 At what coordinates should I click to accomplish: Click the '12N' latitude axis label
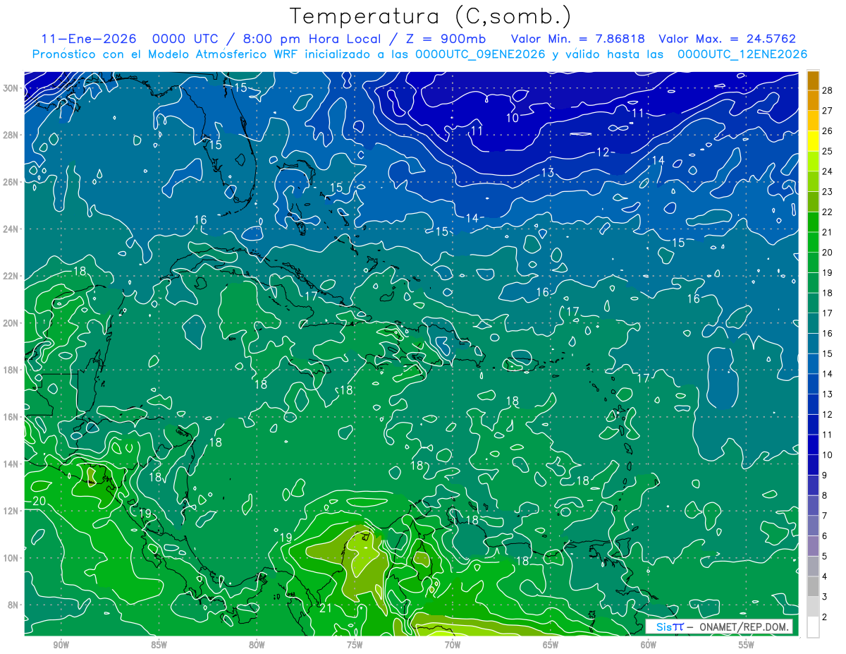tap(12, 511)
